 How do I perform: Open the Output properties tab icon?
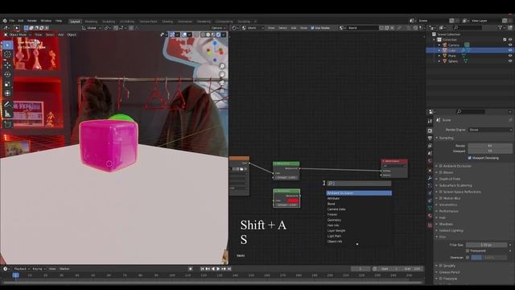(430, 138)
